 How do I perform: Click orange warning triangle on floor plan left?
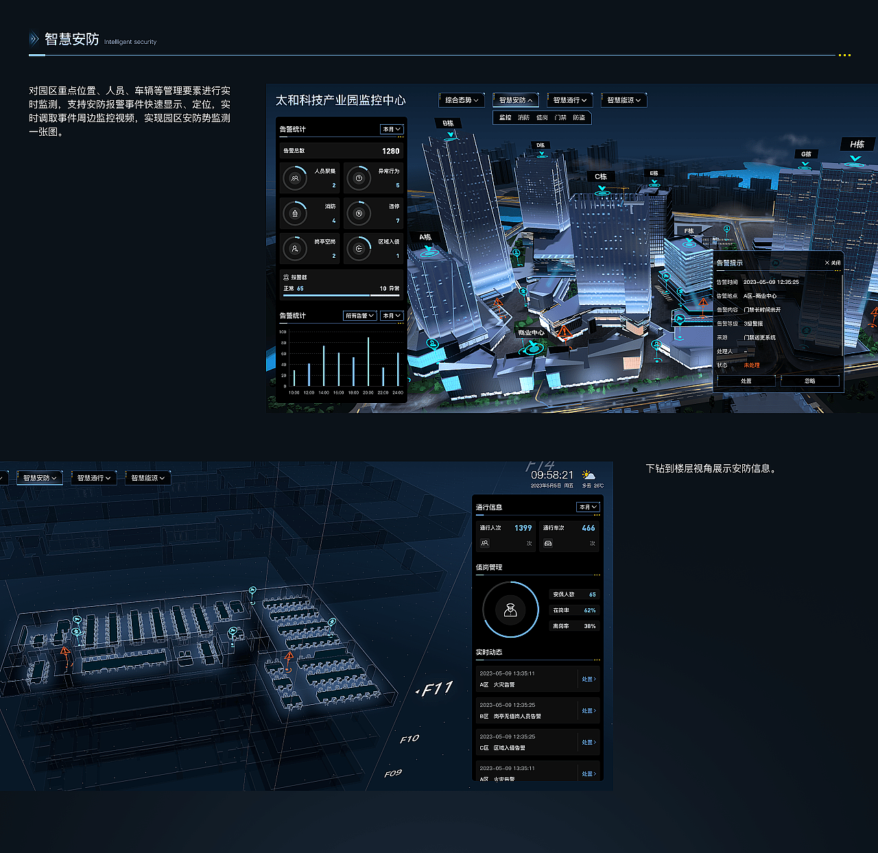click(x=64, y=651)
